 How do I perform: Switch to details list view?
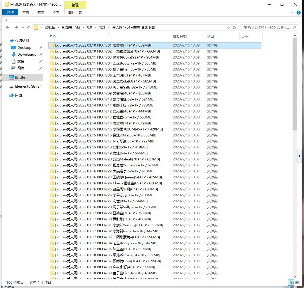[291, 282]
